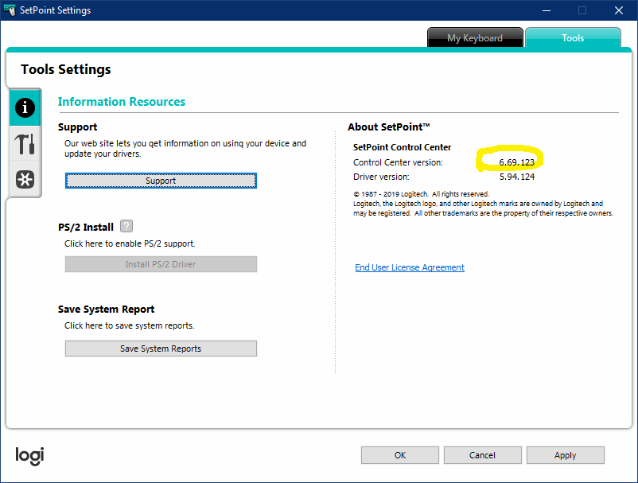The width and height of the screenshot is (638, 483).
Task: Close the SetPoint Settings window
Action: point(619,10)
